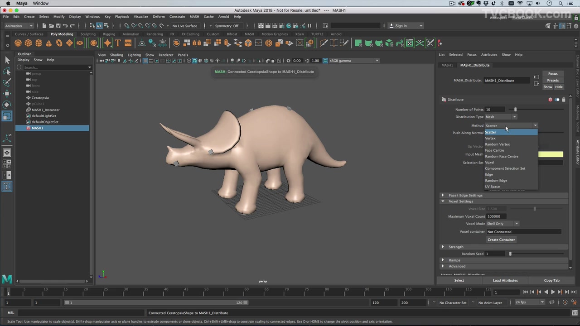
Task: Switch to the Motion Graphics shelf tab
Action: tap(275, 34)
